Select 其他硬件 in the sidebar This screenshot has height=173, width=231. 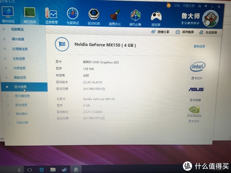22,114
